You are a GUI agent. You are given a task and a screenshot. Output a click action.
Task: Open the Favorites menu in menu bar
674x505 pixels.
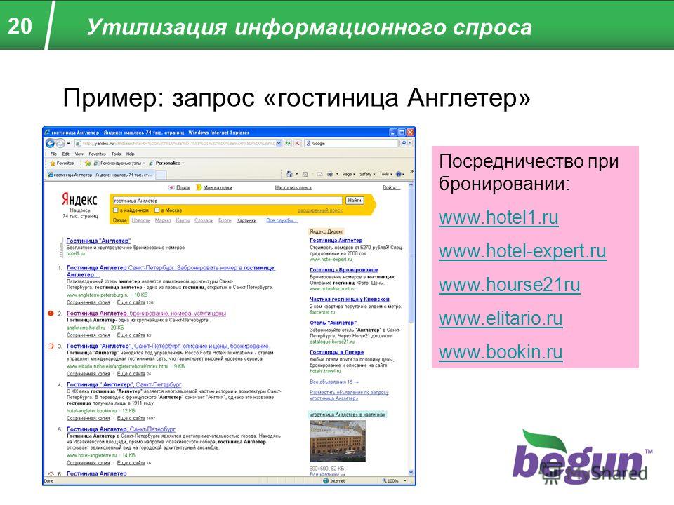point(97,154)
